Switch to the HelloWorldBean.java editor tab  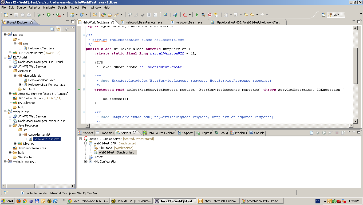tap(189, 22)
